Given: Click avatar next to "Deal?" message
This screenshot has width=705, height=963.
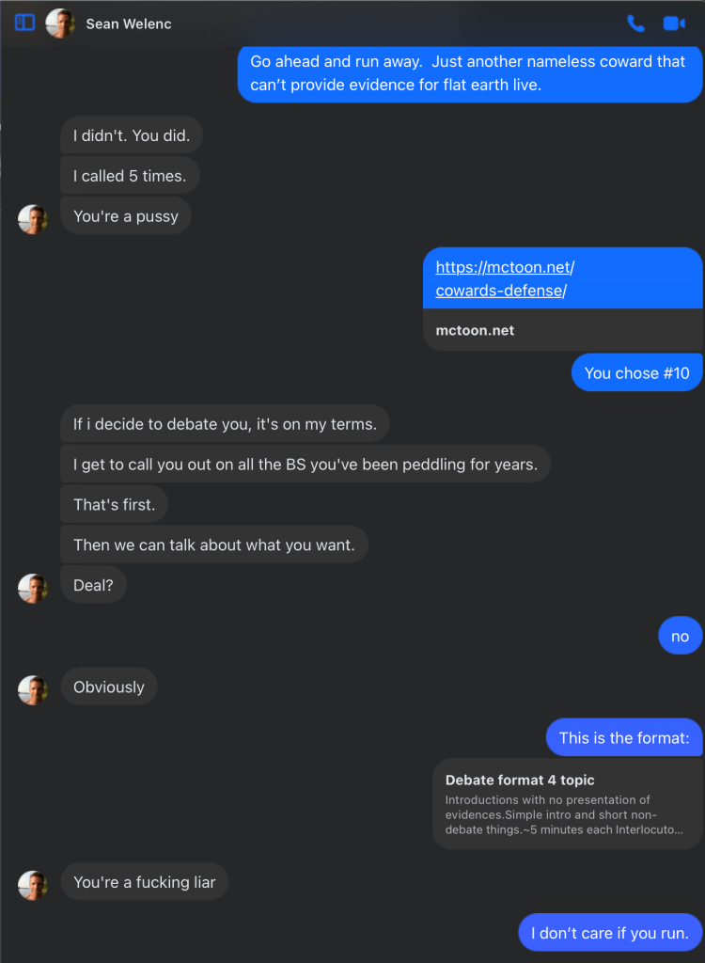Looking at the screenshot, I should (33, 588).
